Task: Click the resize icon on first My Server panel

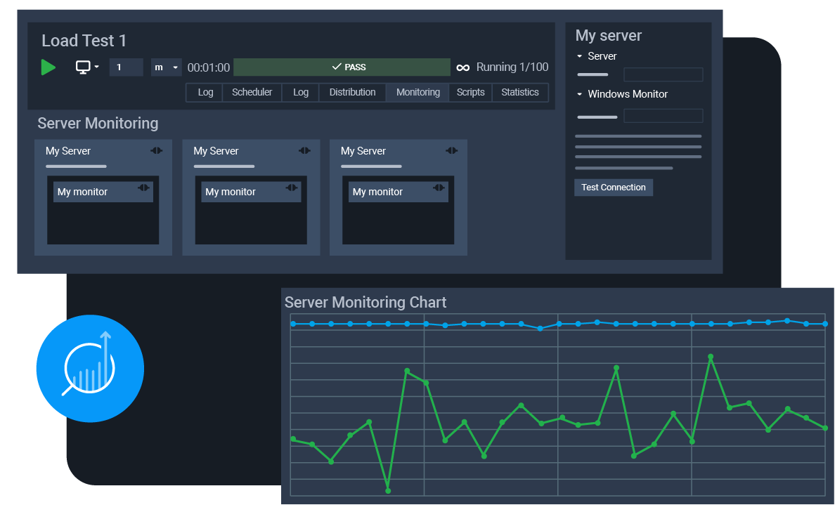Action: [156, 150]
